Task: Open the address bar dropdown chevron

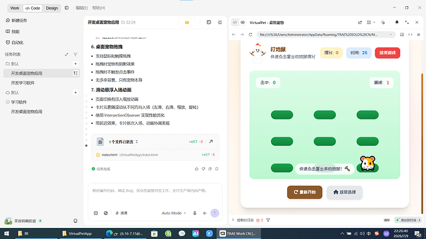Action: 391,34
